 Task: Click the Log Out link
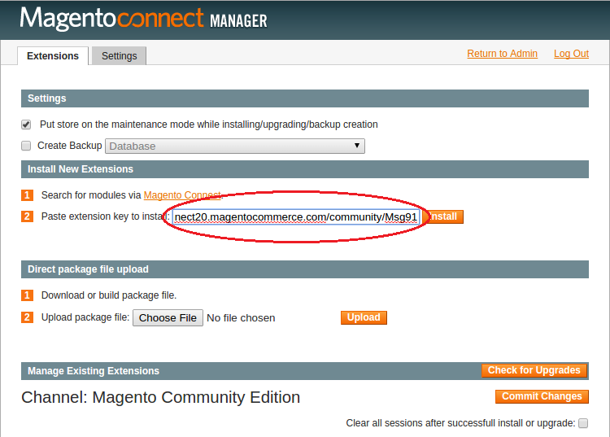point(571,54)
